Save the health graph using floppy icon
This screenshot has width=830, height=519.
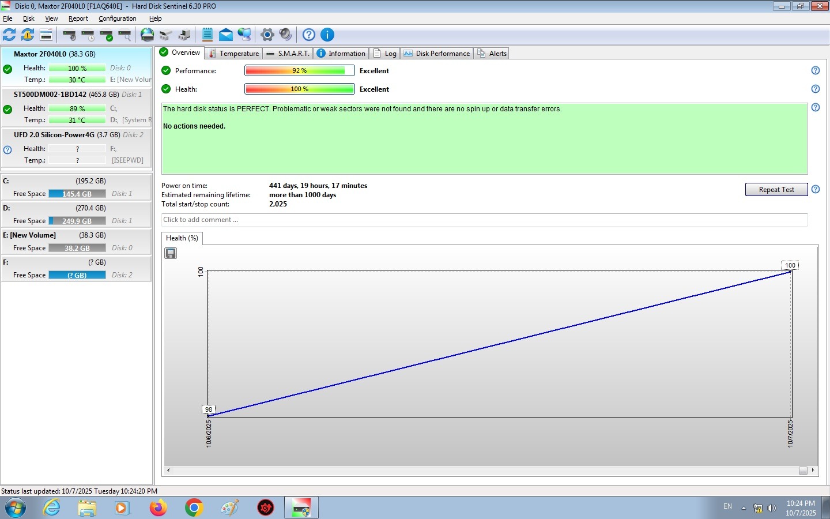[x=171, y=253]
